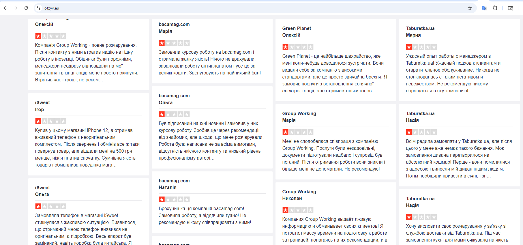Click the review text starting 'Замовляла телефон в магазині iSweet'
The width and height of the screenshot is (523, 245).
click(x=86, y=229)
